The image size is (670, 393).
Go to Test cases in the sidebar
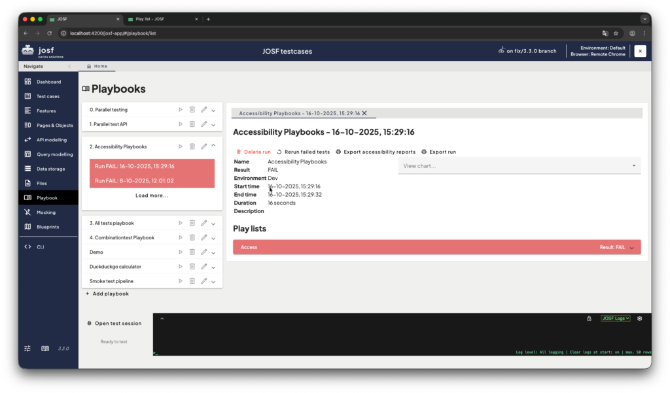[48, 96]
